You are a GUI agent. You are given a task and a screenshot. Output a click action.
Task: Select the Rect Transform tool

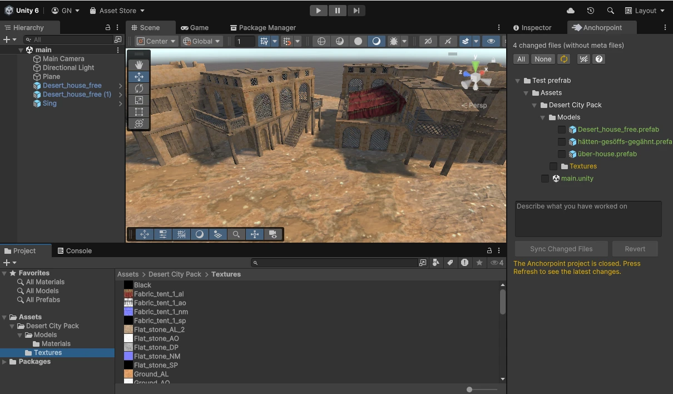(139, 111)
